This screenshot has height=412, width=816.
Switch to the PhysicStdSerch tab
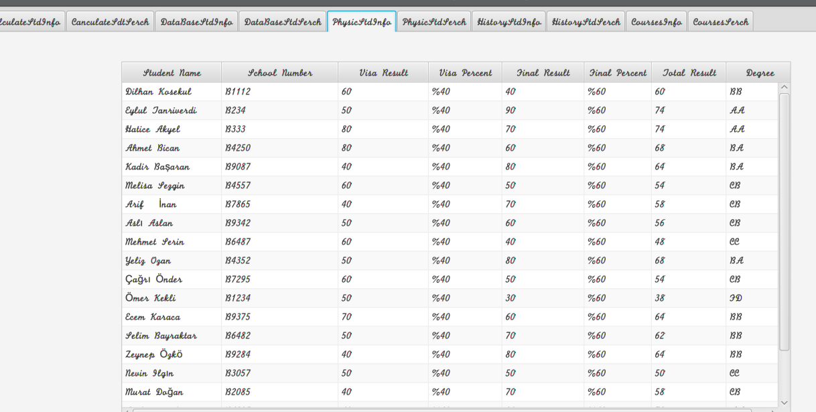point(434,21)
